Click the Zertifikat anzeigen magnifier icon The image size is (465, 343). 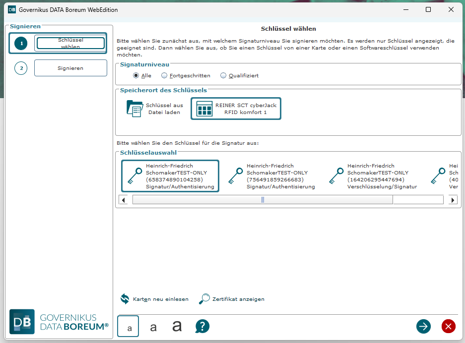coord(204,299)
